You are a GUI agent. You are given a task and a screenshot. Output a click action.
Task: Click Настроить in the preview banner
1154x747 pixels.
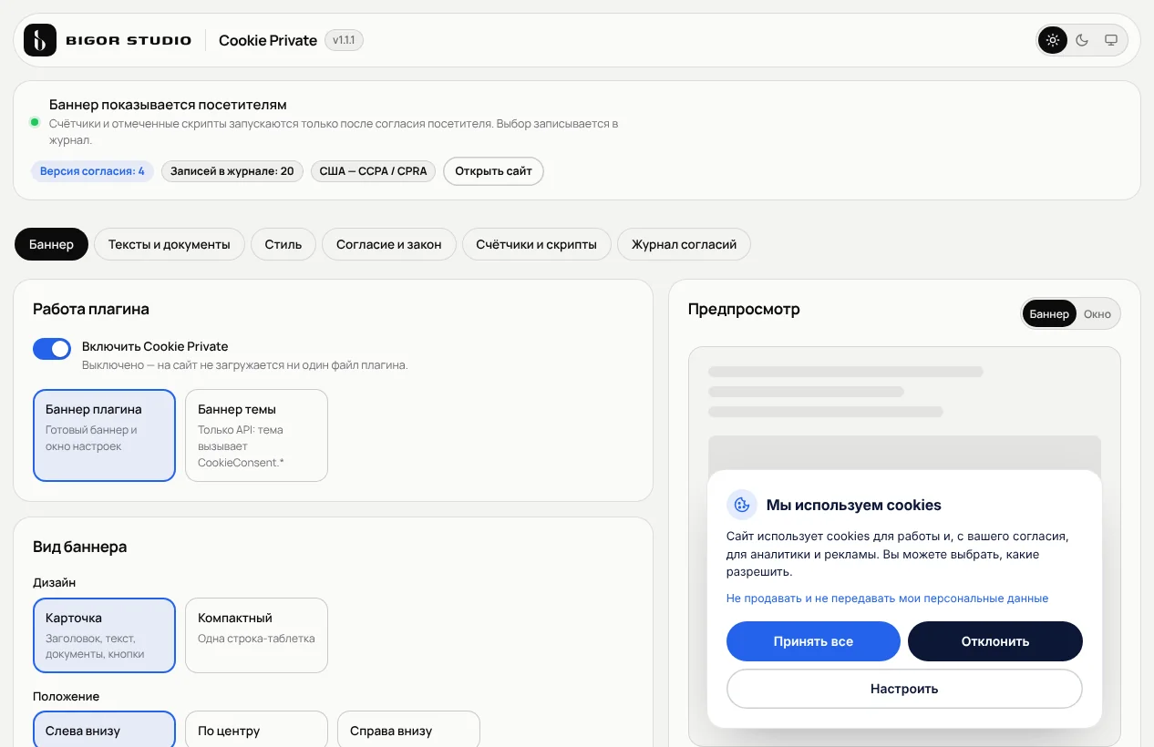tap(904, 689)
